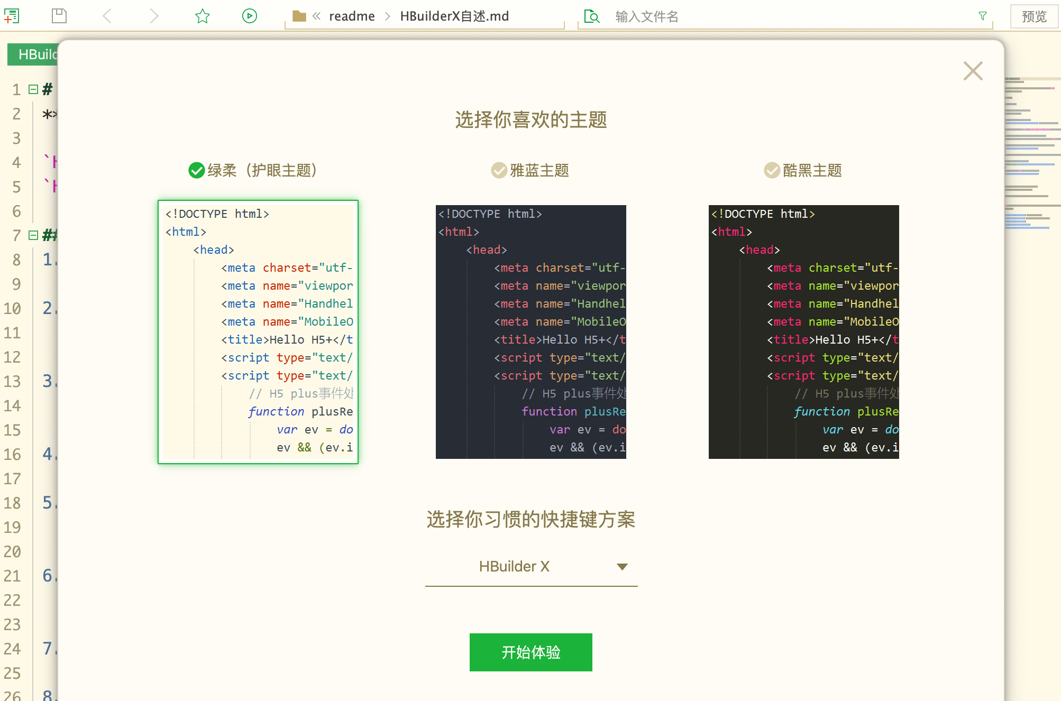Select the 雅蓝主题 radio option
This screenshot has width=1061, height=701.
[499, 170]
